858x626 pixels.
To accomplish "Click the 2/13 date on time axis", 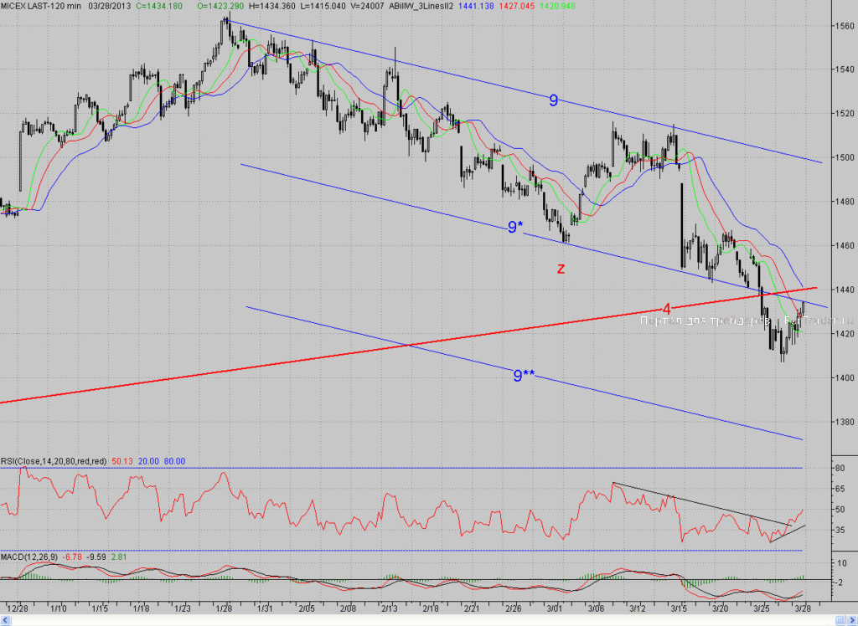I will pos(389,608).
